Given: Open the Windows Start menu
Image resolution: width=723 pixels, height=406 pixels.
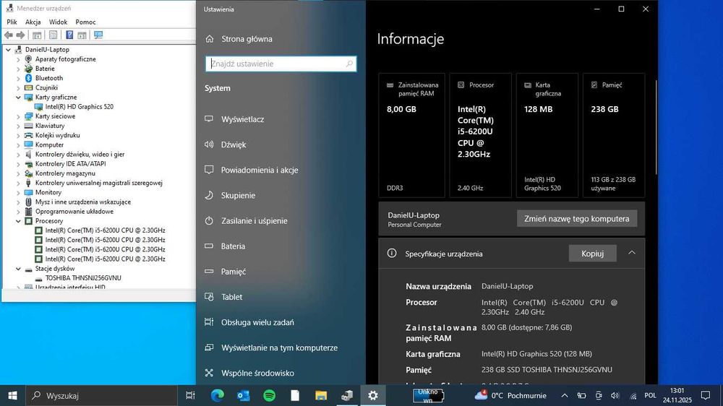Looking at the screenshot, I should tap(12, 395).
